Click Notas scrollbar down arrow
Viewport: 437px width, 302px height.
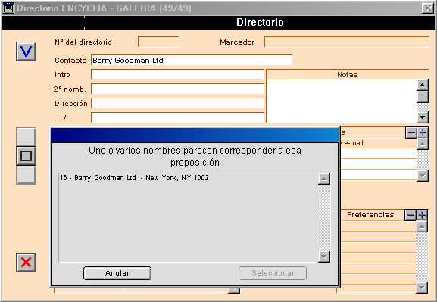(x=423, y=117)
